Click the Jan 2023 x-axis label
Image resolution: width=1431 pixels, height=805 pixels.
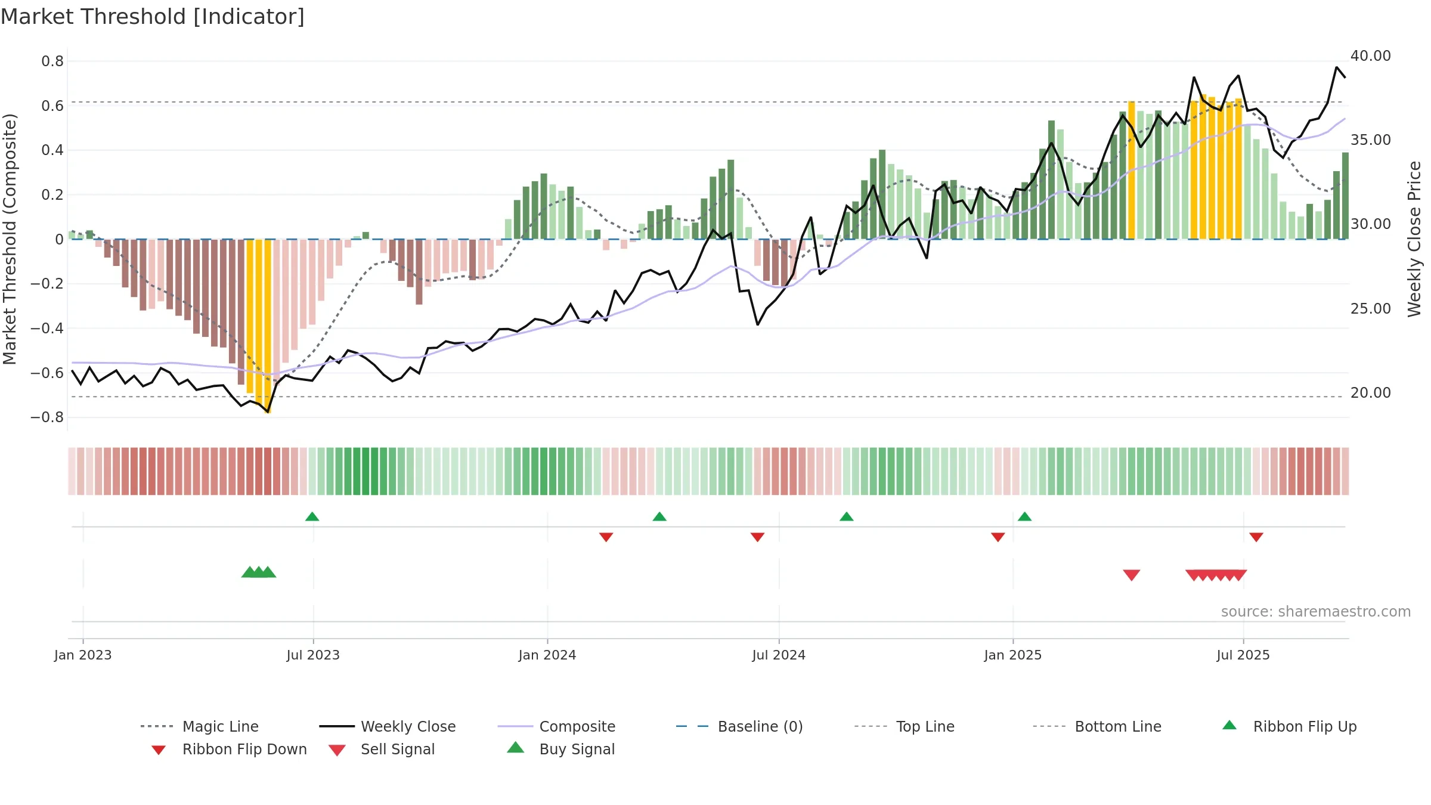83,655
